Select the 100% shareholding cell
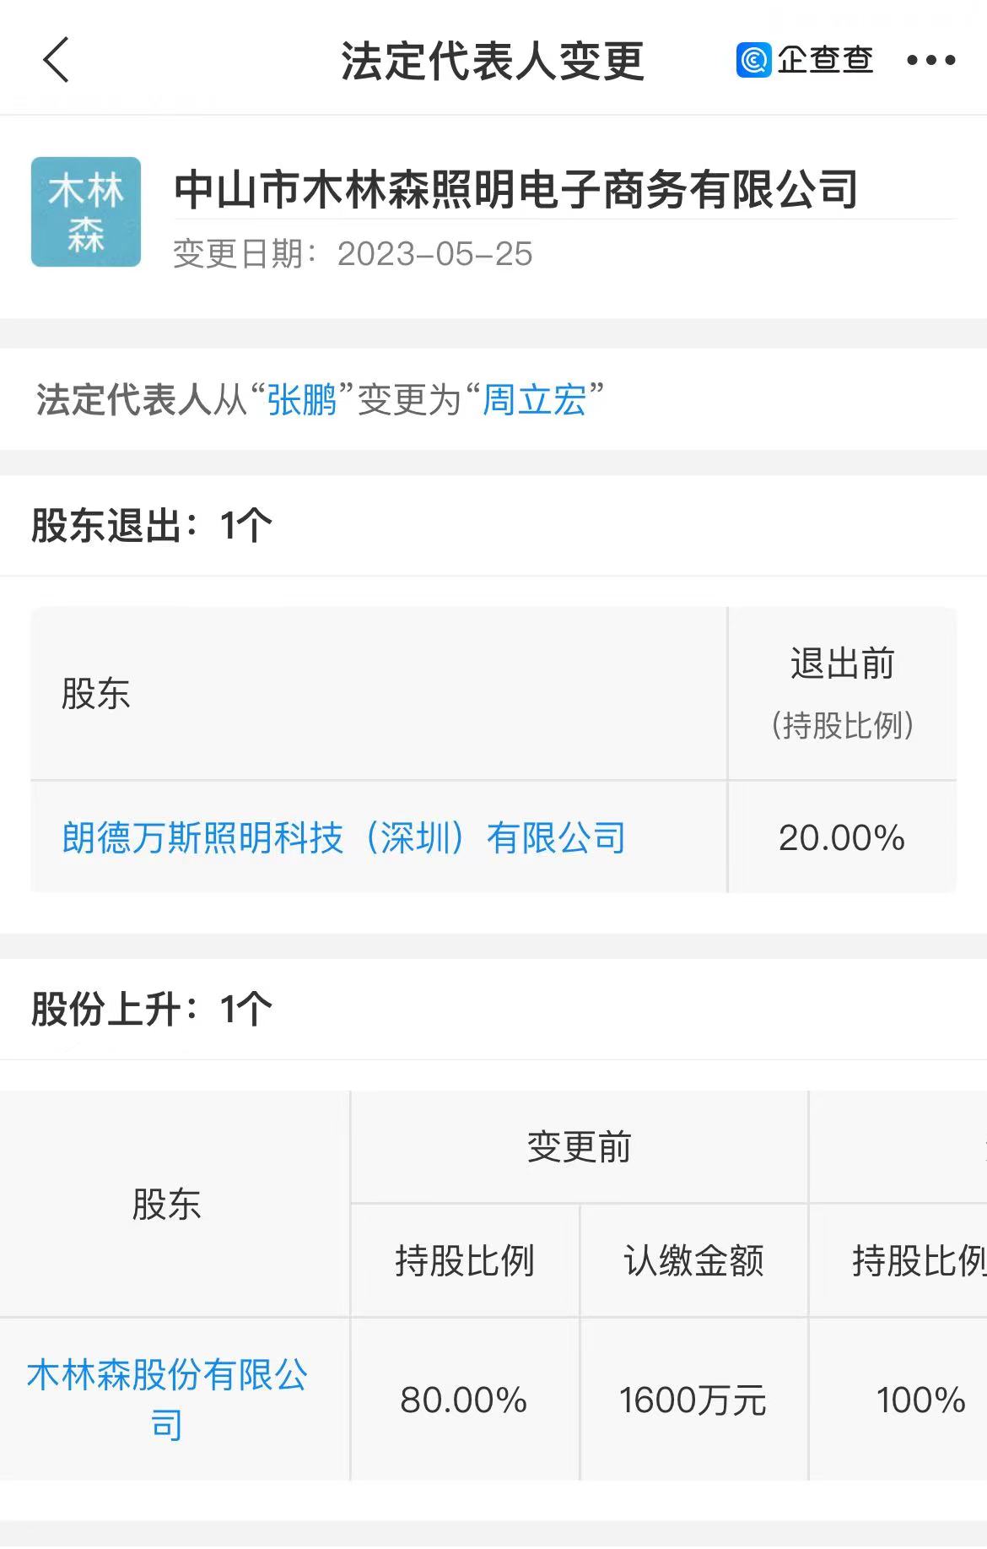 [920, 1400]
